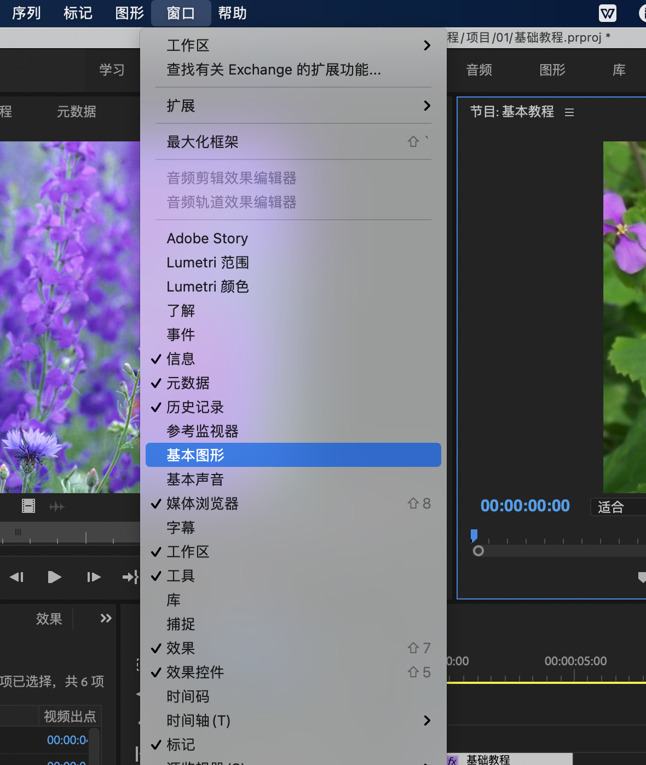Open the 节目: 基本教程 panel menu icon

[569, 112]
